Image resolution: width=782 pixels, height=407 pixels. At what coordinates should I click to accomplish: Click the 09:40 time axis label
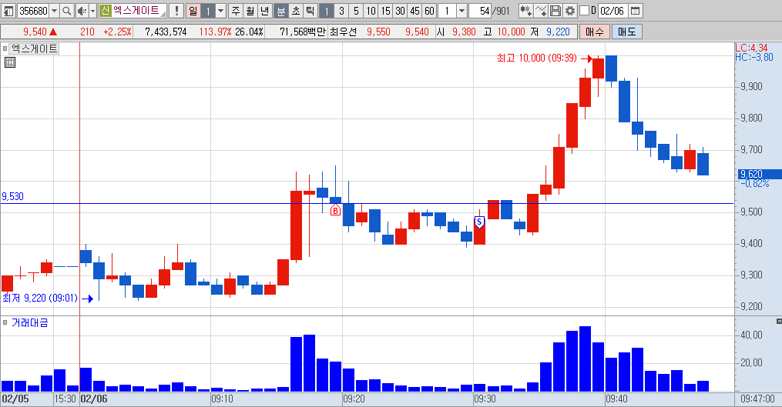pyautogui.click(x=617, y=399)
